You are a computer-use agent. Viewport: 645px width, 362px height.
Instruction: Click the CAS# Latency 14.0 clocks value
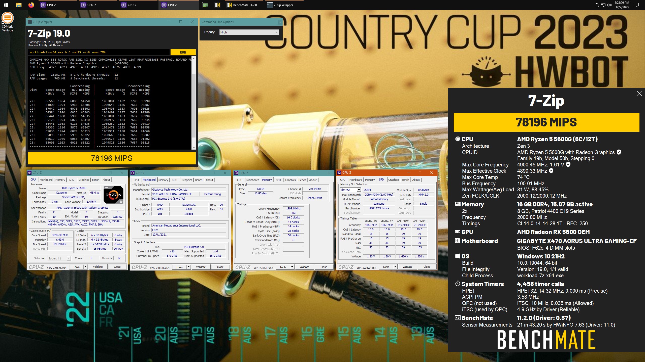point(293,217)
